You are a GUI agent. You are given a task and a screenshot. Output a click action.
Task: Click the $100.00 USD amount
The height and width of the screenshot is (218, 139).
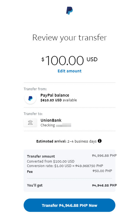69,60
